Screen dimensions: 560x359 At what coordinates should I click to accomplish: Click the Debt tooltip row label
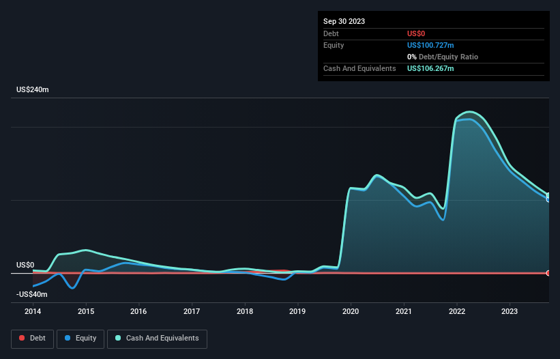click(331, 33)
